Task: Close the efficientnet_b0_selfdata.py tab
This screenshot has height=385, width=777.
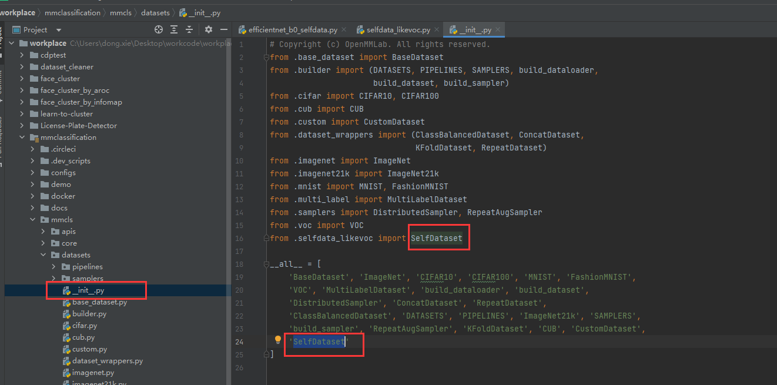Action: click(344, 30)
